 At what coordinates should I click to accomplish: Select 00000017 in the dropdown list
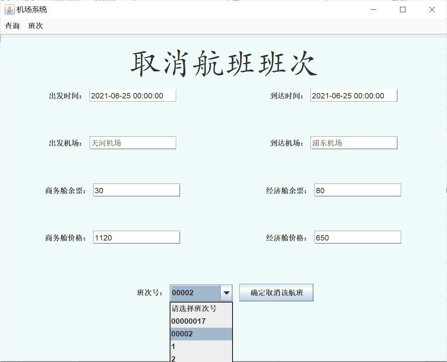click(x=201, y=321)
